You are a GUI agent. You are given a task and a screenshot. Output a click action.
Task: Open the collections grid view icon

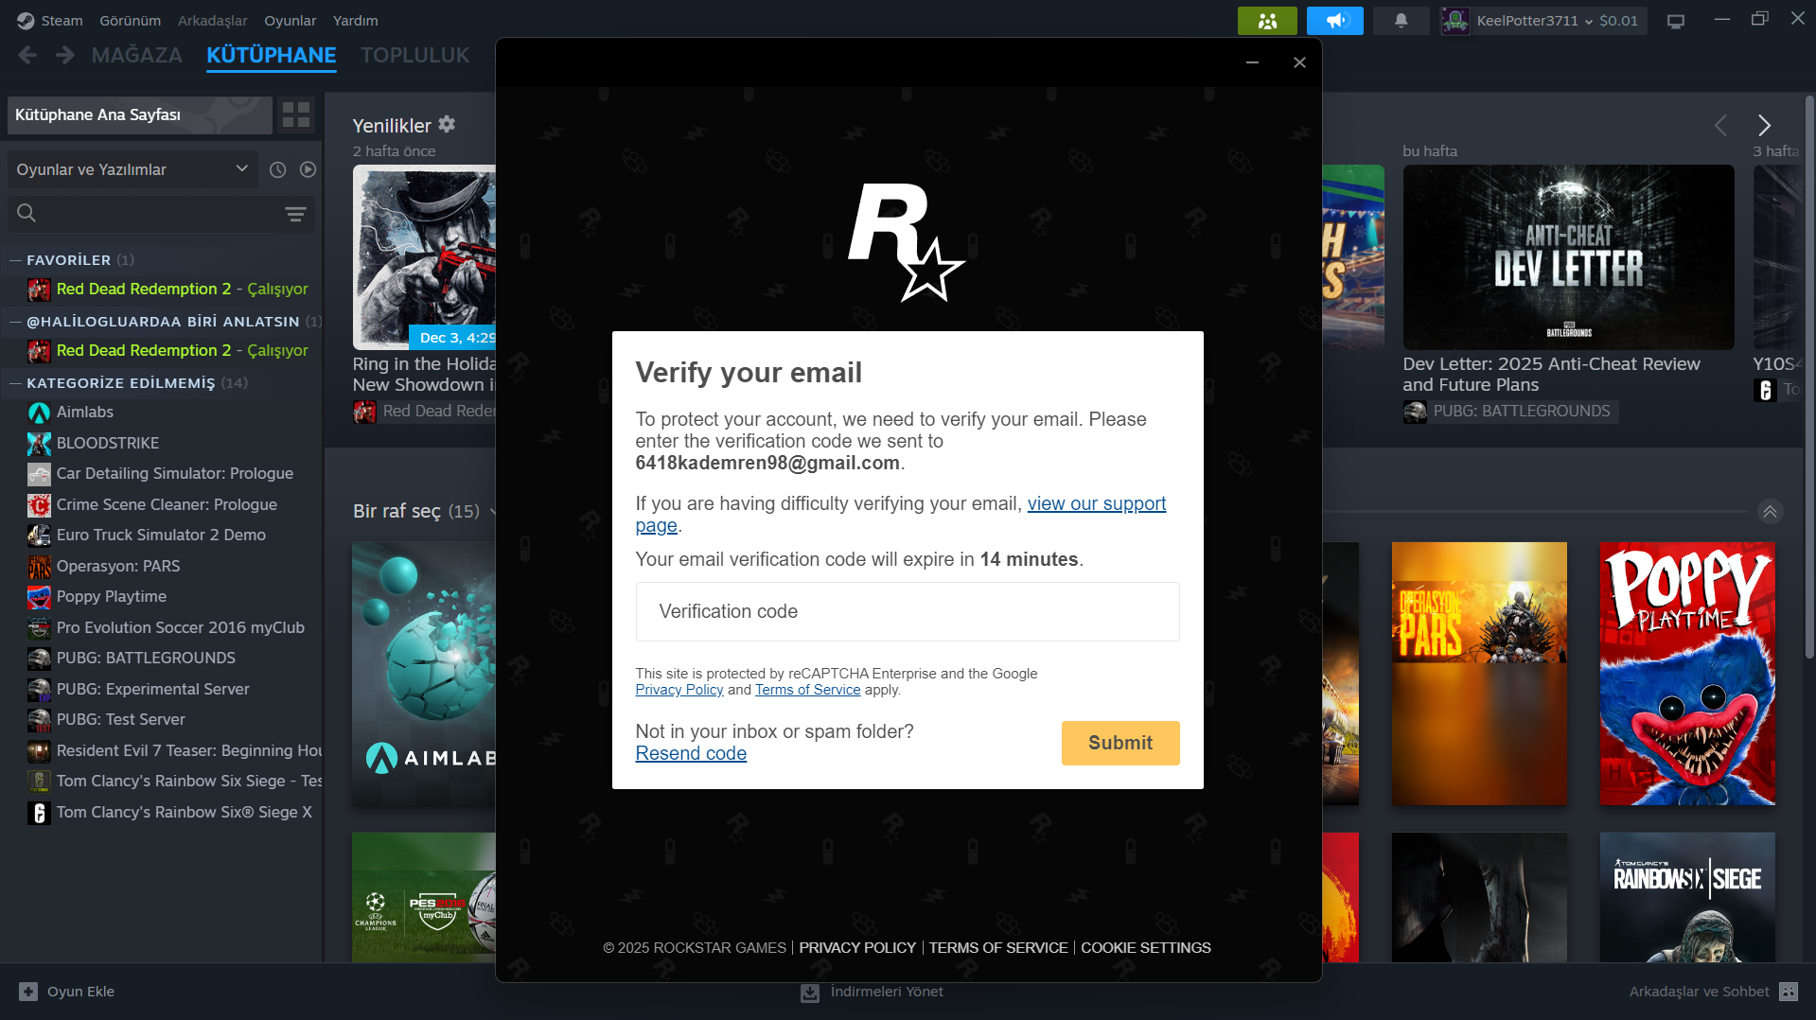coord(296,114)
